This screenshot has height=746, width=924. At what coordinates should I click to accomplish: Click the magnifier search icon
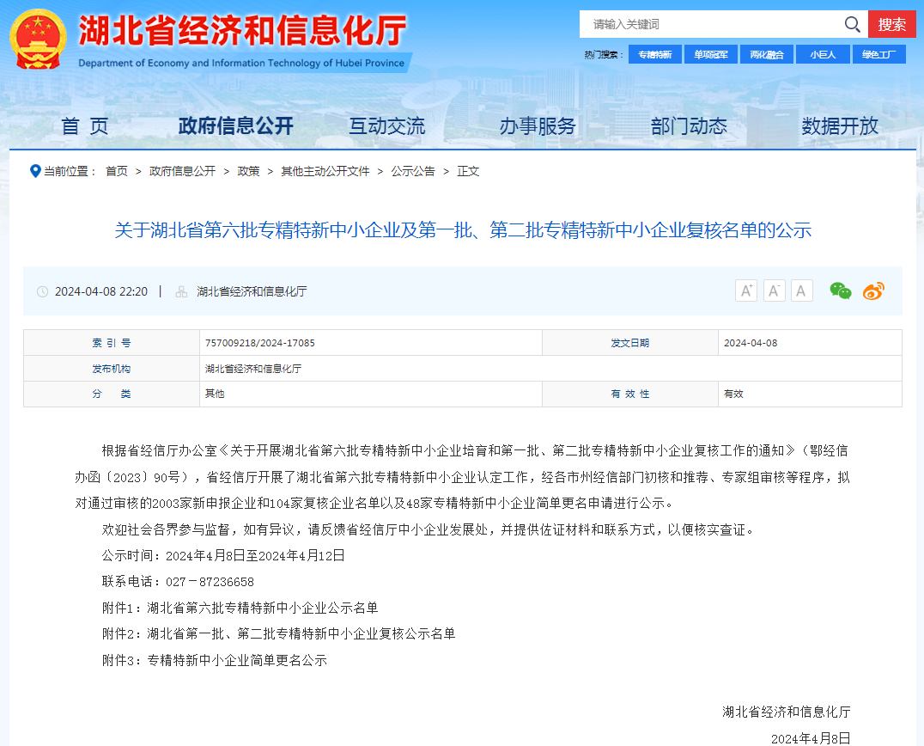coord(852,24)
